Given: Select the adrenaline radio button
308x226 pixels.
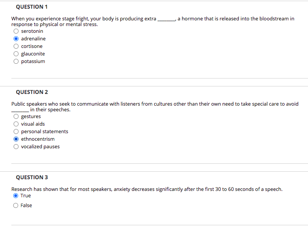Looking at the screenshot, I should [x=16, y=38].
